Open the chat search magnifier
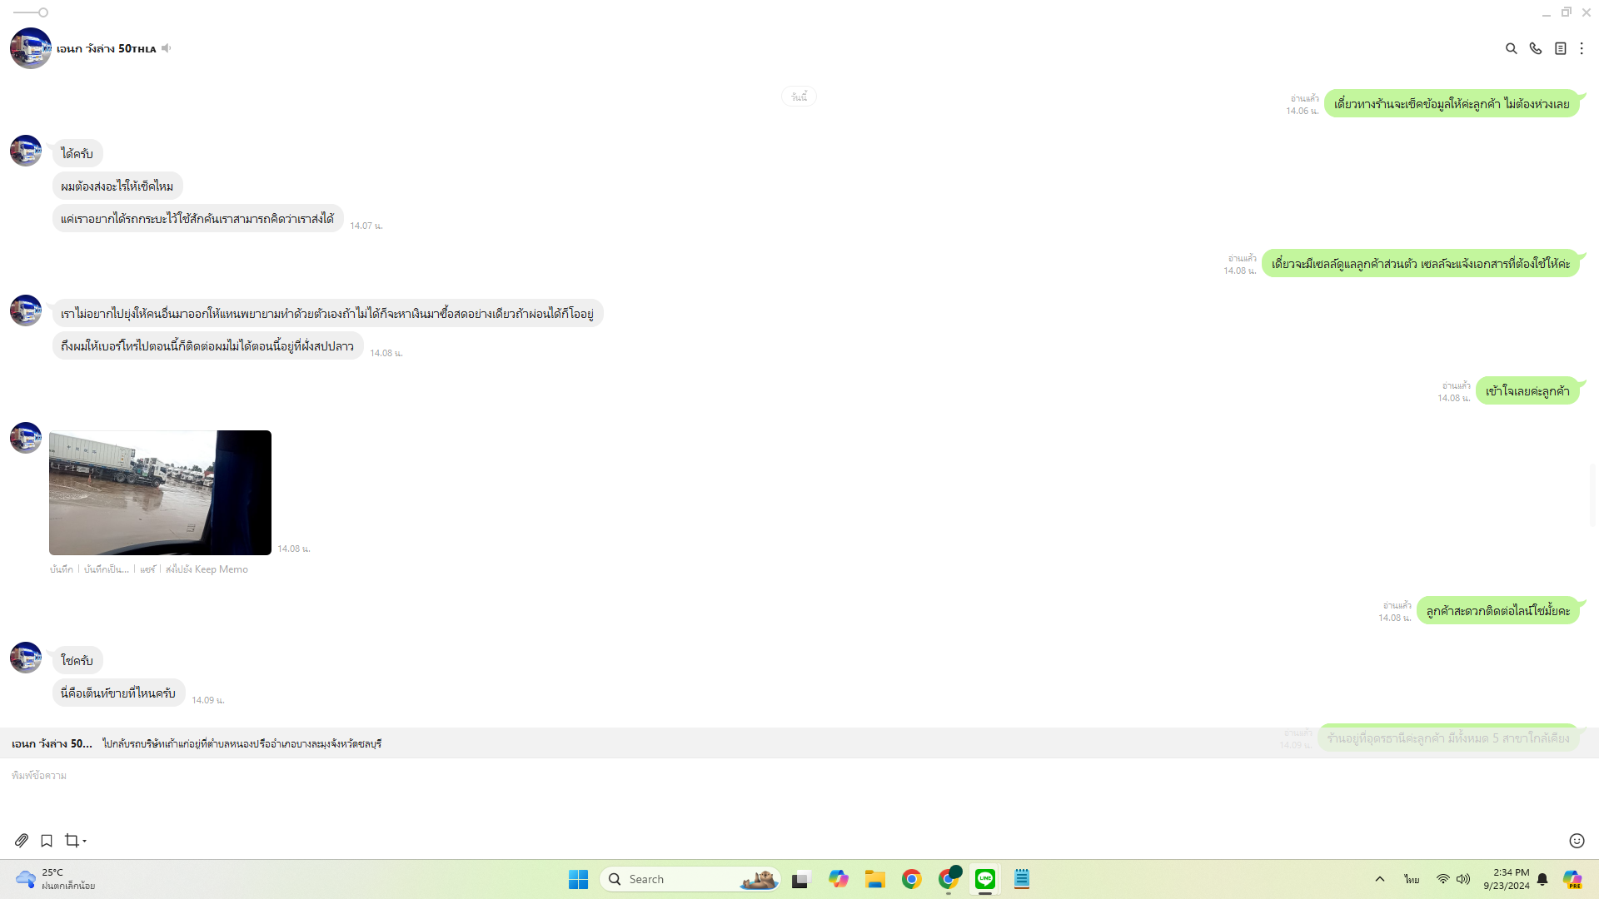This screenshot has height=899, width=1599. (1511, 48)
